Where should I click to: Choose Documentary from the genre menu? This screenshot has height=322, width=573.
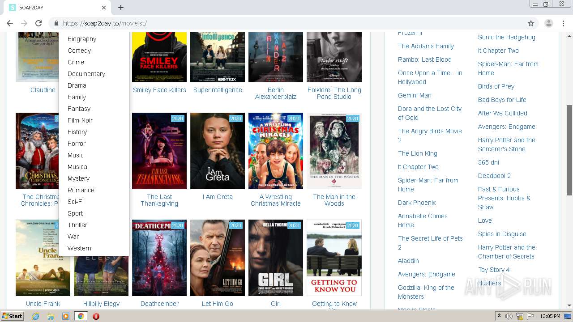pos(86,74)
